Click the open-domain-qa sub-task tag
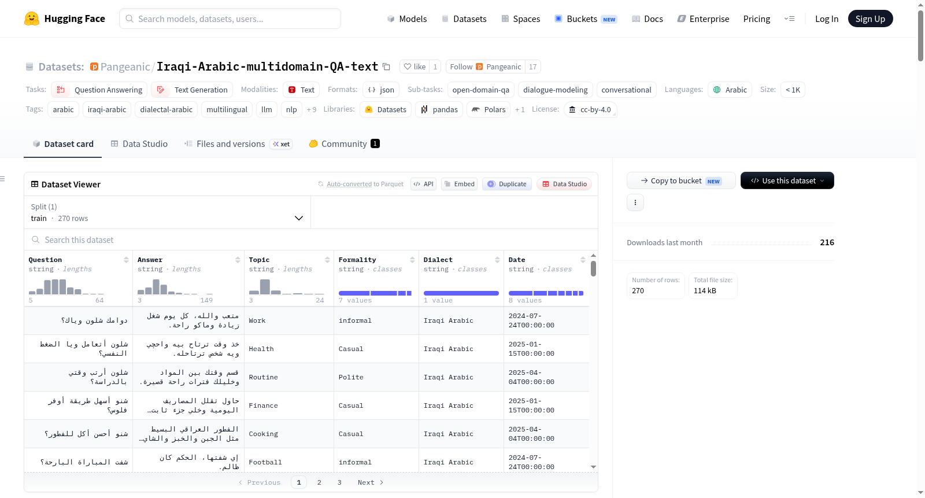The image size is (925, 498). 481,90
